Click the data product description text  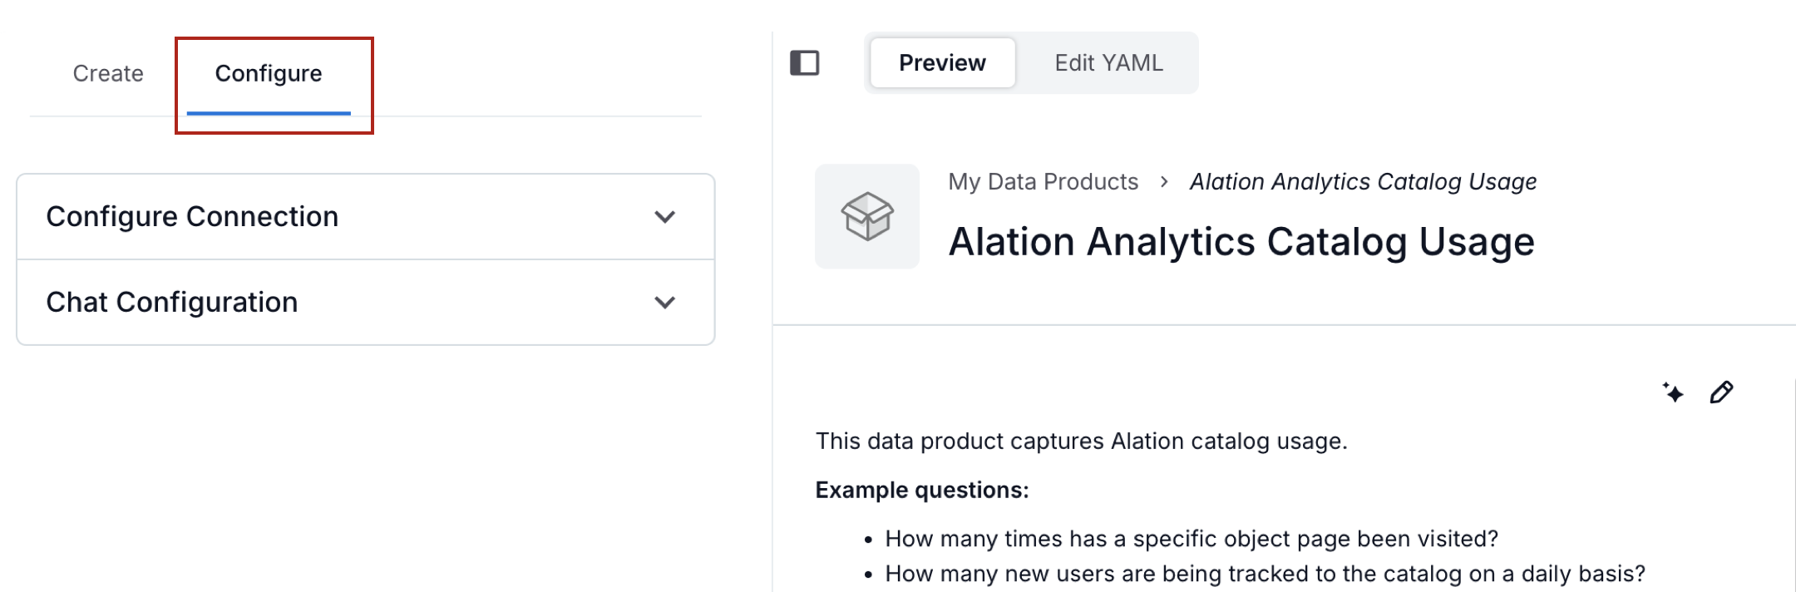pos(1081,442)
